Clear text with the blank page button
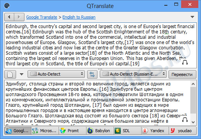Screen dimensions: 201x139 10,74
